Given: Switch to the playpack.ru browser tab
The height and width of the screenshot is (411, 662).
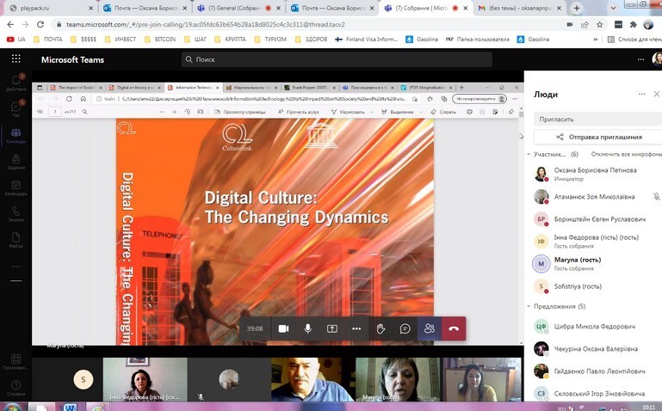Looking at the screenshot, I should pos(39,7).
